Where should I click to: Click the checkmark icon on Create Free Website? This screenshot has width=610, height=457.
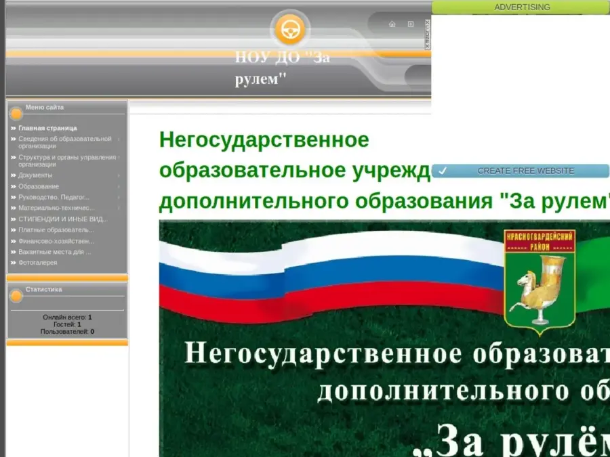(443, 171)
